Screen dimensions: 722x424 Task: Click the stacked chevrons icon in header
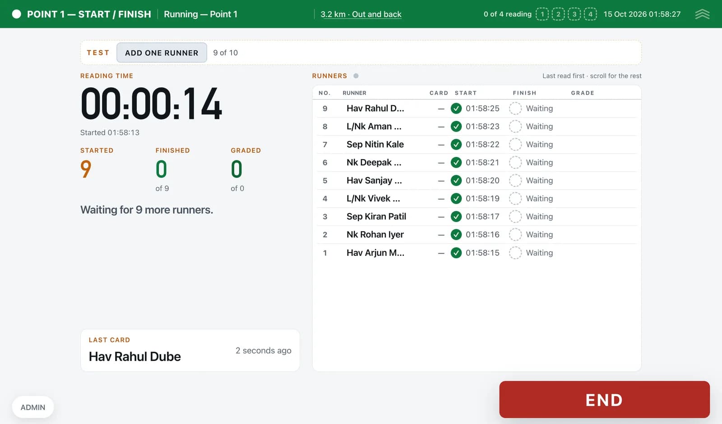click(x=702, y=14)
